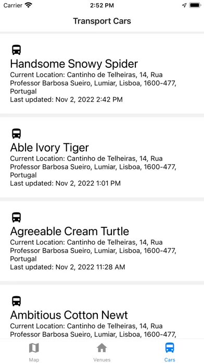
Task: Tap the Transport Cars header title
Action: point(102,21)
